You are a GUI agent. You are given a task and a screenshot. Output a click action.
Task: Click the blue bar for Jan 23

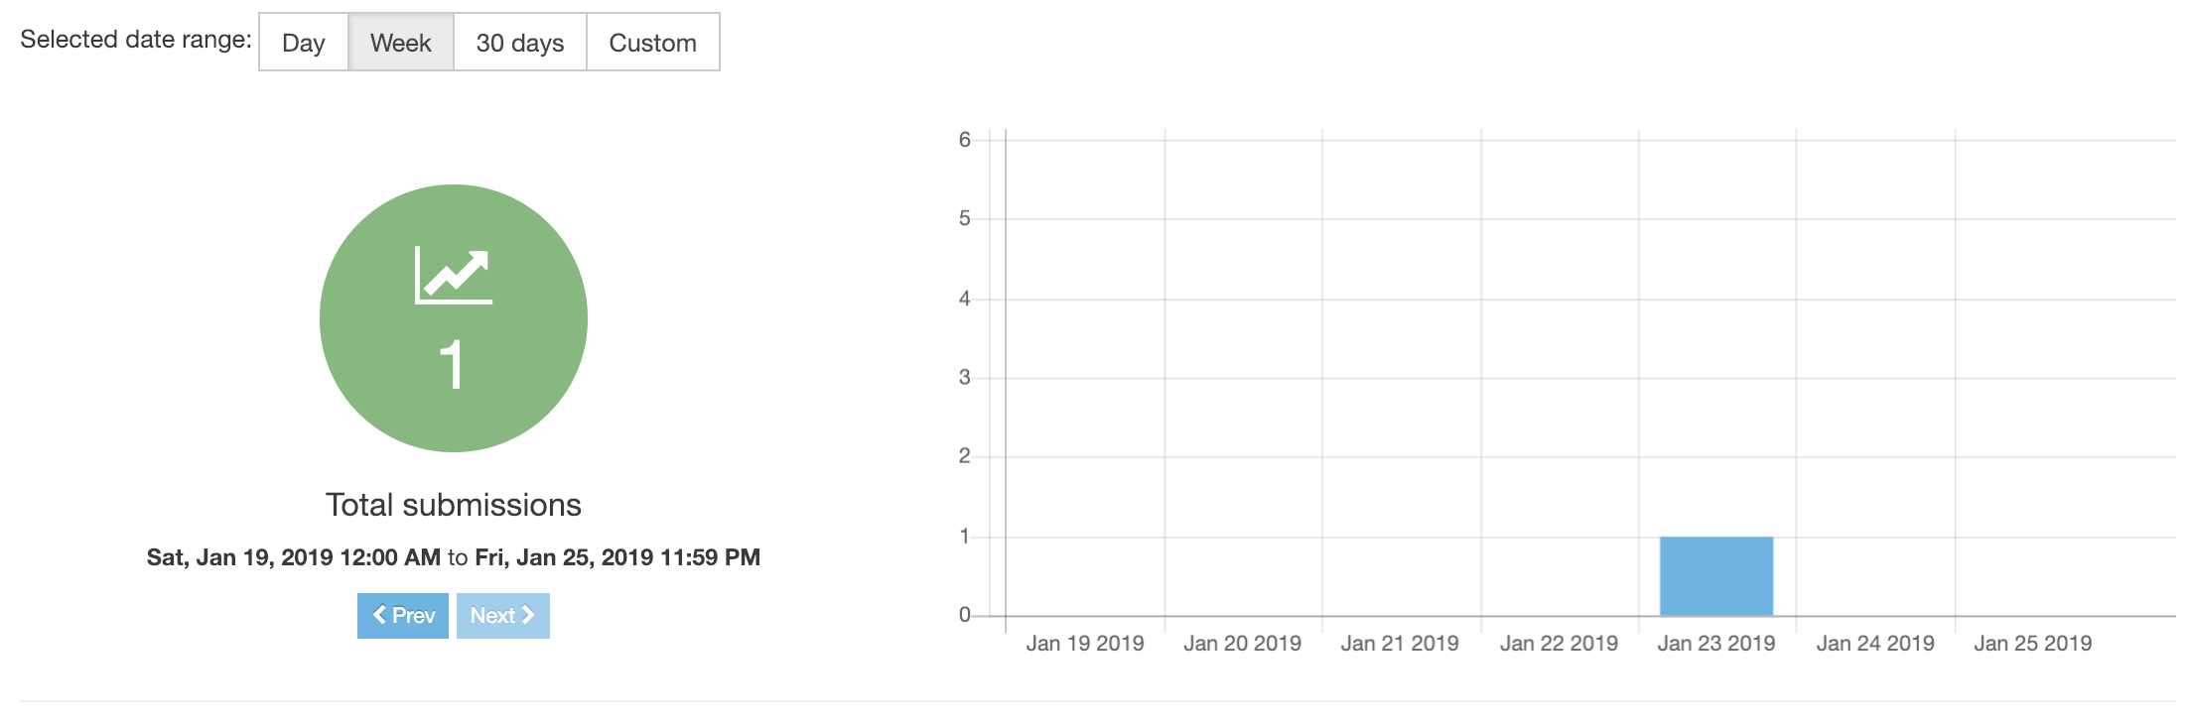1716,576
